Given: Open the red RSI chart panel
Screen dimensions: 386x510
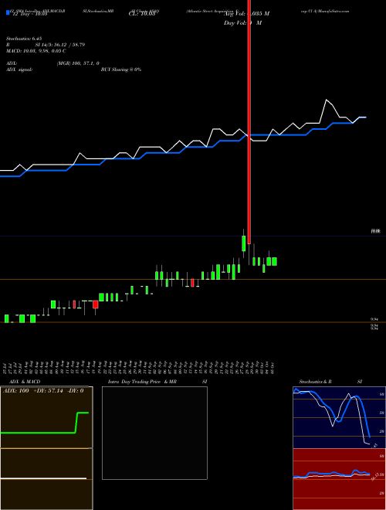Looking at the screenshot, I should click(339, 479).
